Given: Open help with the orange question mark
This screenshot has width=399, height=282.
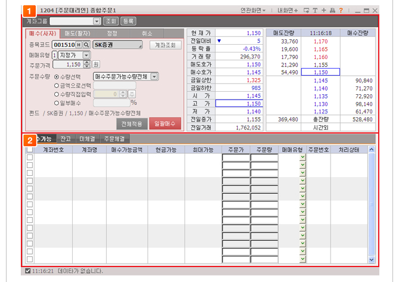Looking at the screenshot, I should (x=341, y=11).
